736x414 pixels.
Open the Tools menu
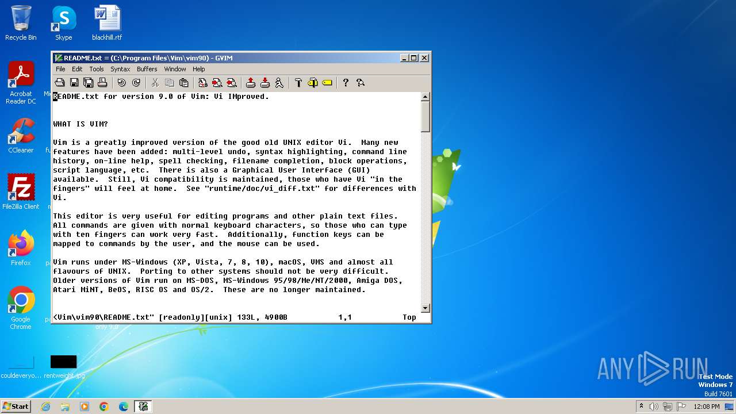97,69
